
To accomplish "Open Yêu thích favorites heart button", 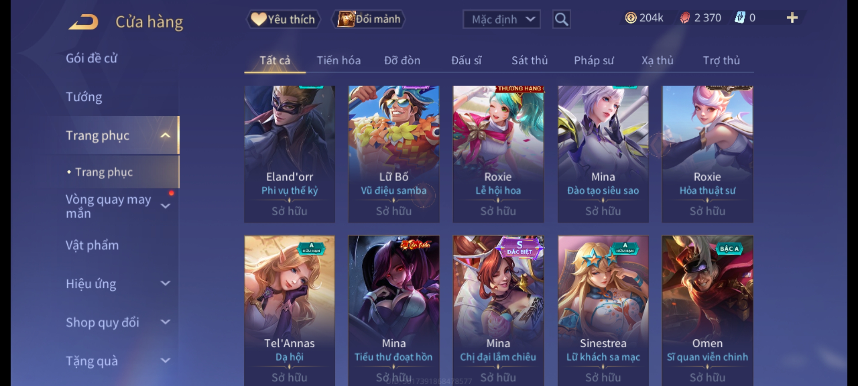I will click(283, 19).
